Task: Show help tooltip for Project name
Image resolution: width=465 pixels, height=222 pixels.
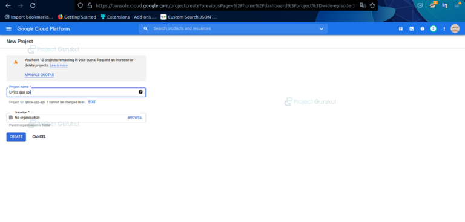Action: (x=140, y=92)
